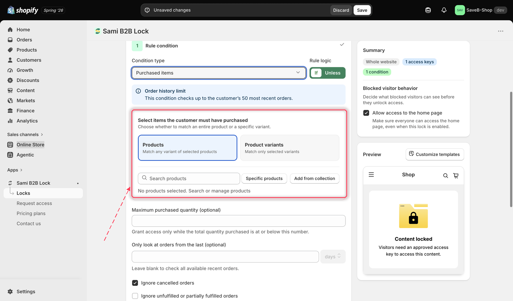Click the Online Store storefront icon
513x301 pixels.
tap(10, 145)
